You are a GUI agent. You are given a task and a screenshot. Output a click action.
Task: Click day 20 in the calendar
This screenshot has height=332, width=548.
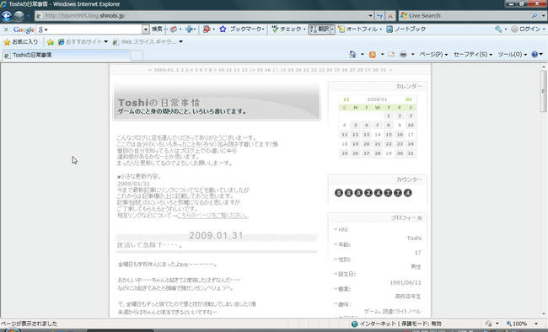tap(367, 144)
